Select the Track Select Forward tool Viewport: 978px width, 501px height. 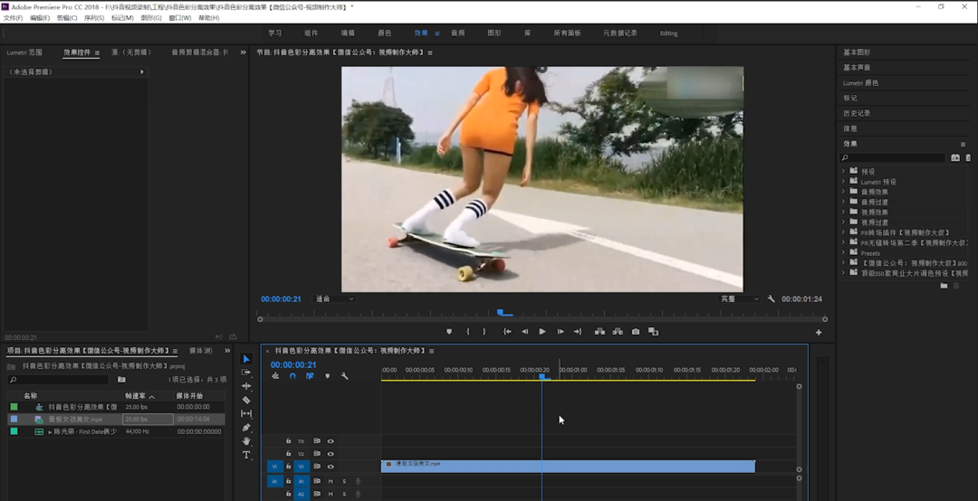pyautogui.click(x=246, y=373)
